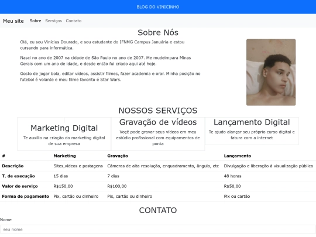This screenshot has height=237, width=316.
Task: Open the Marketing Digital card title
Action: pos(64,128)
